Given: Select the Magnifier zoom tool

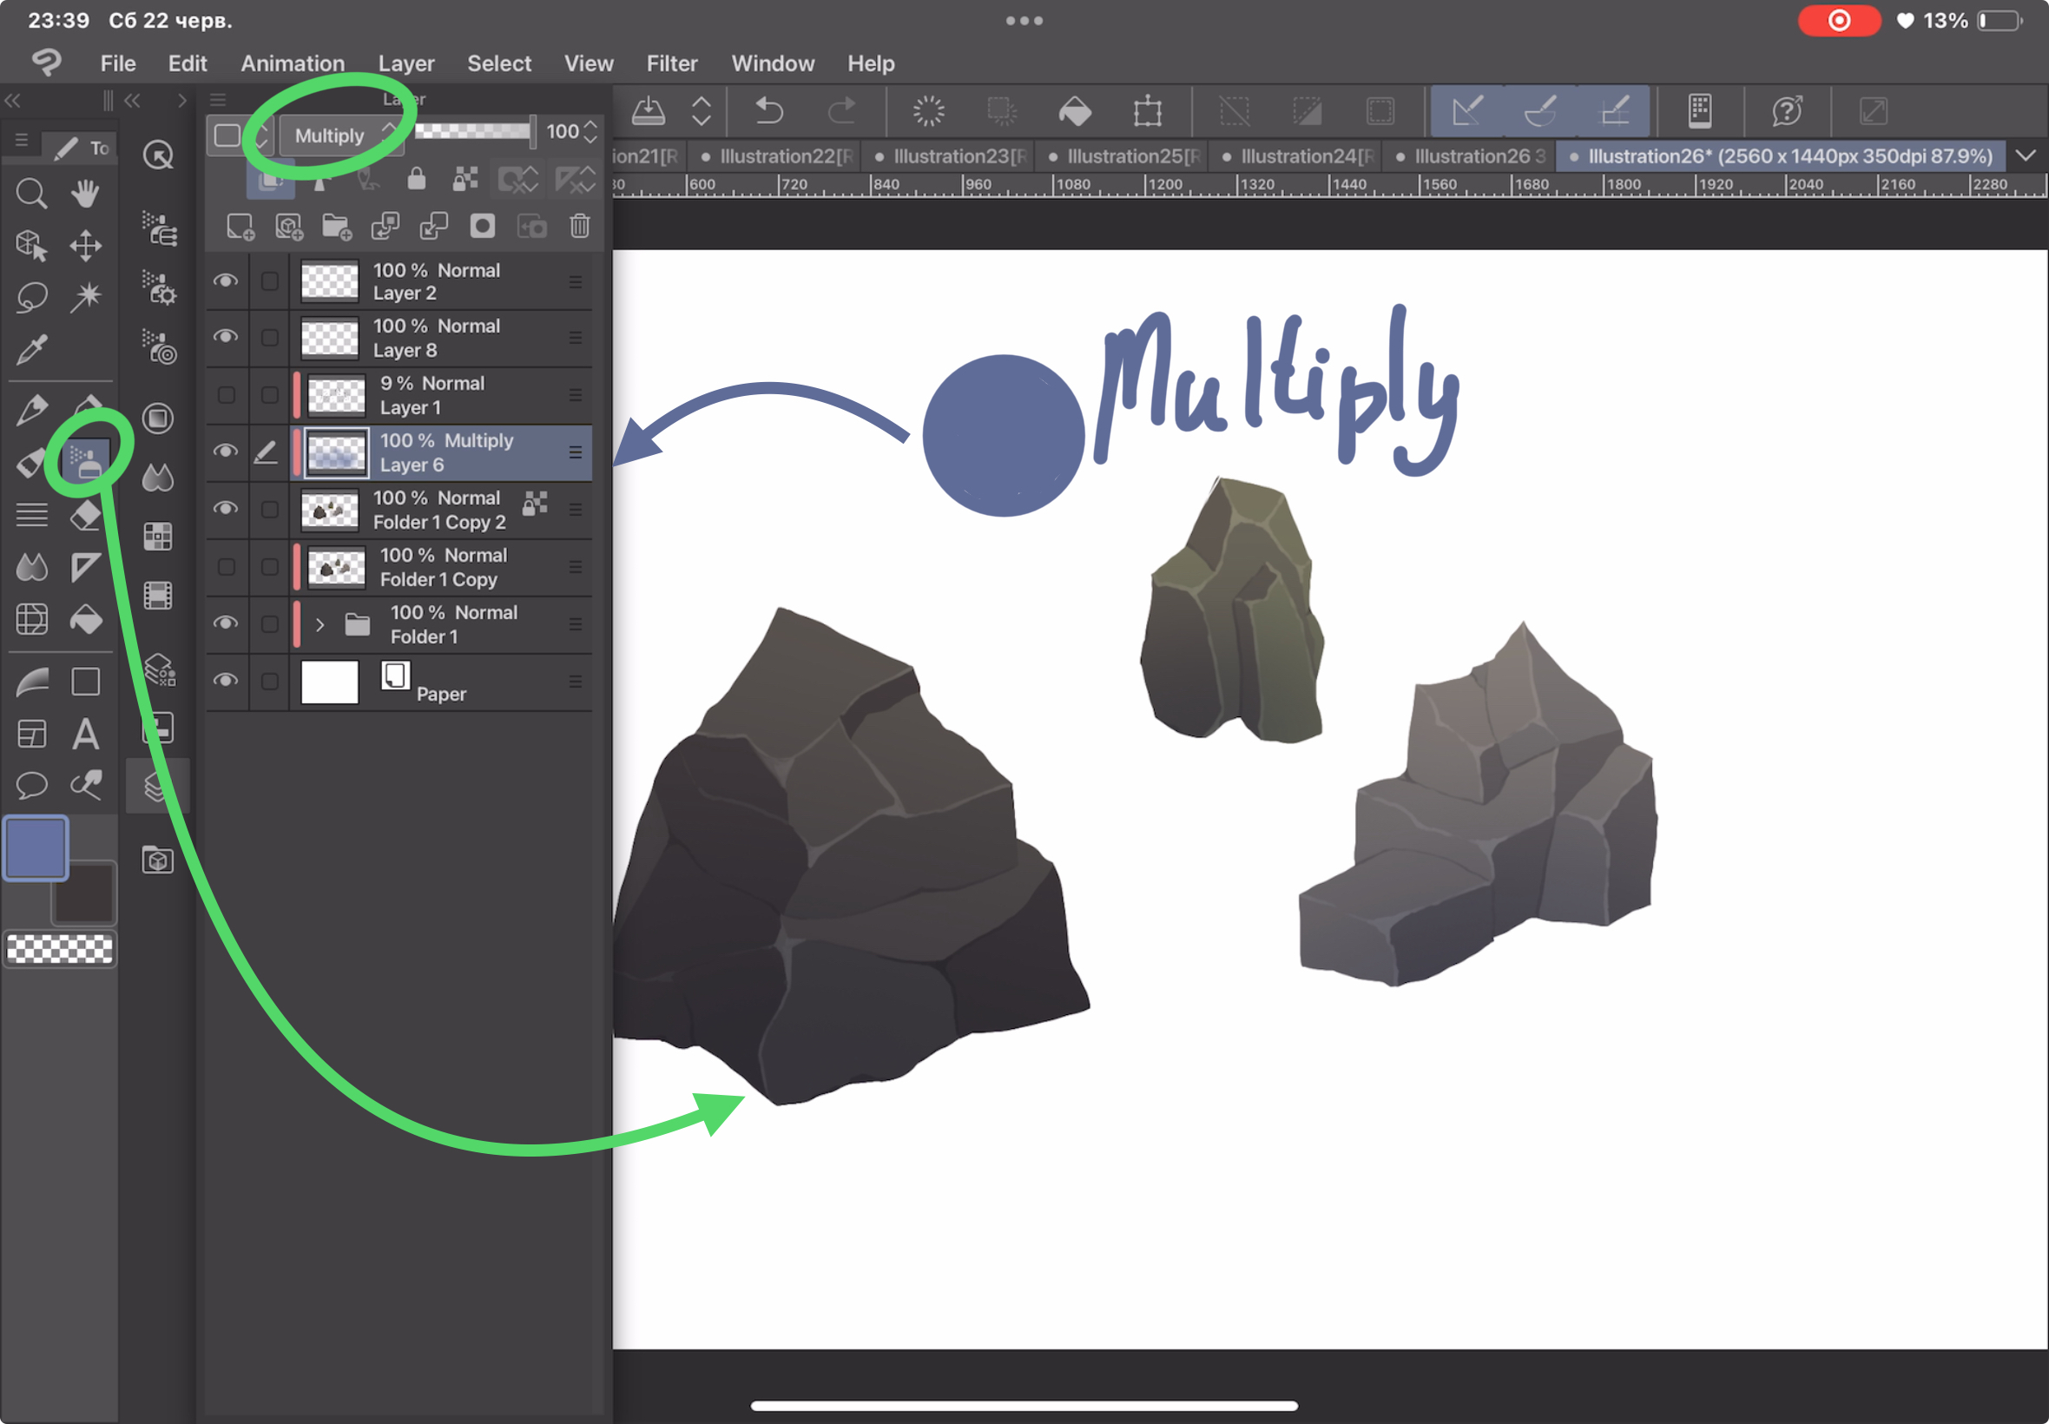Looking at the screenshot, I should pos(31,193).
